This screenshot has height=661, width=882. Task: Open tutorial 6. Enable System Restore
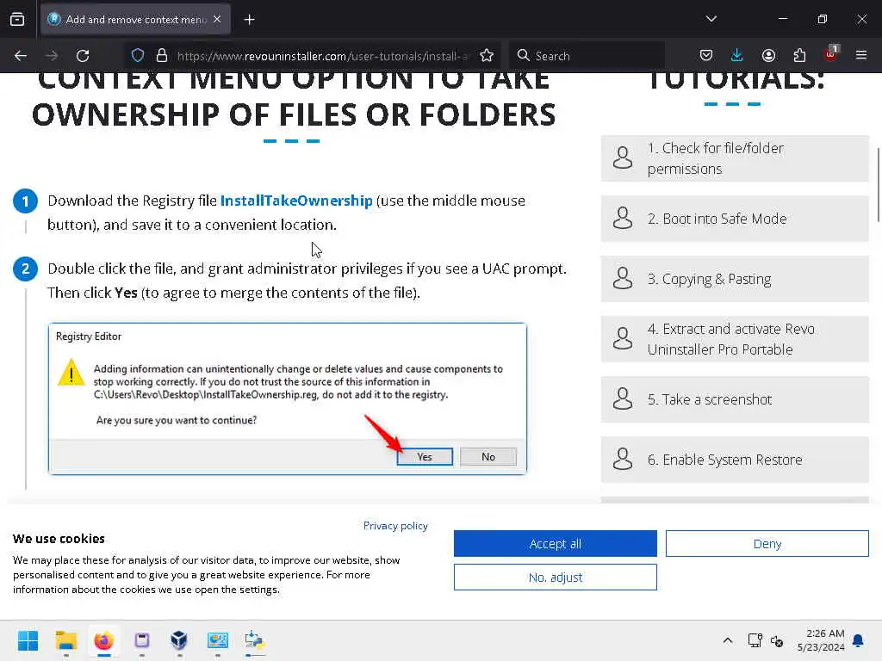tap(735, 460)
